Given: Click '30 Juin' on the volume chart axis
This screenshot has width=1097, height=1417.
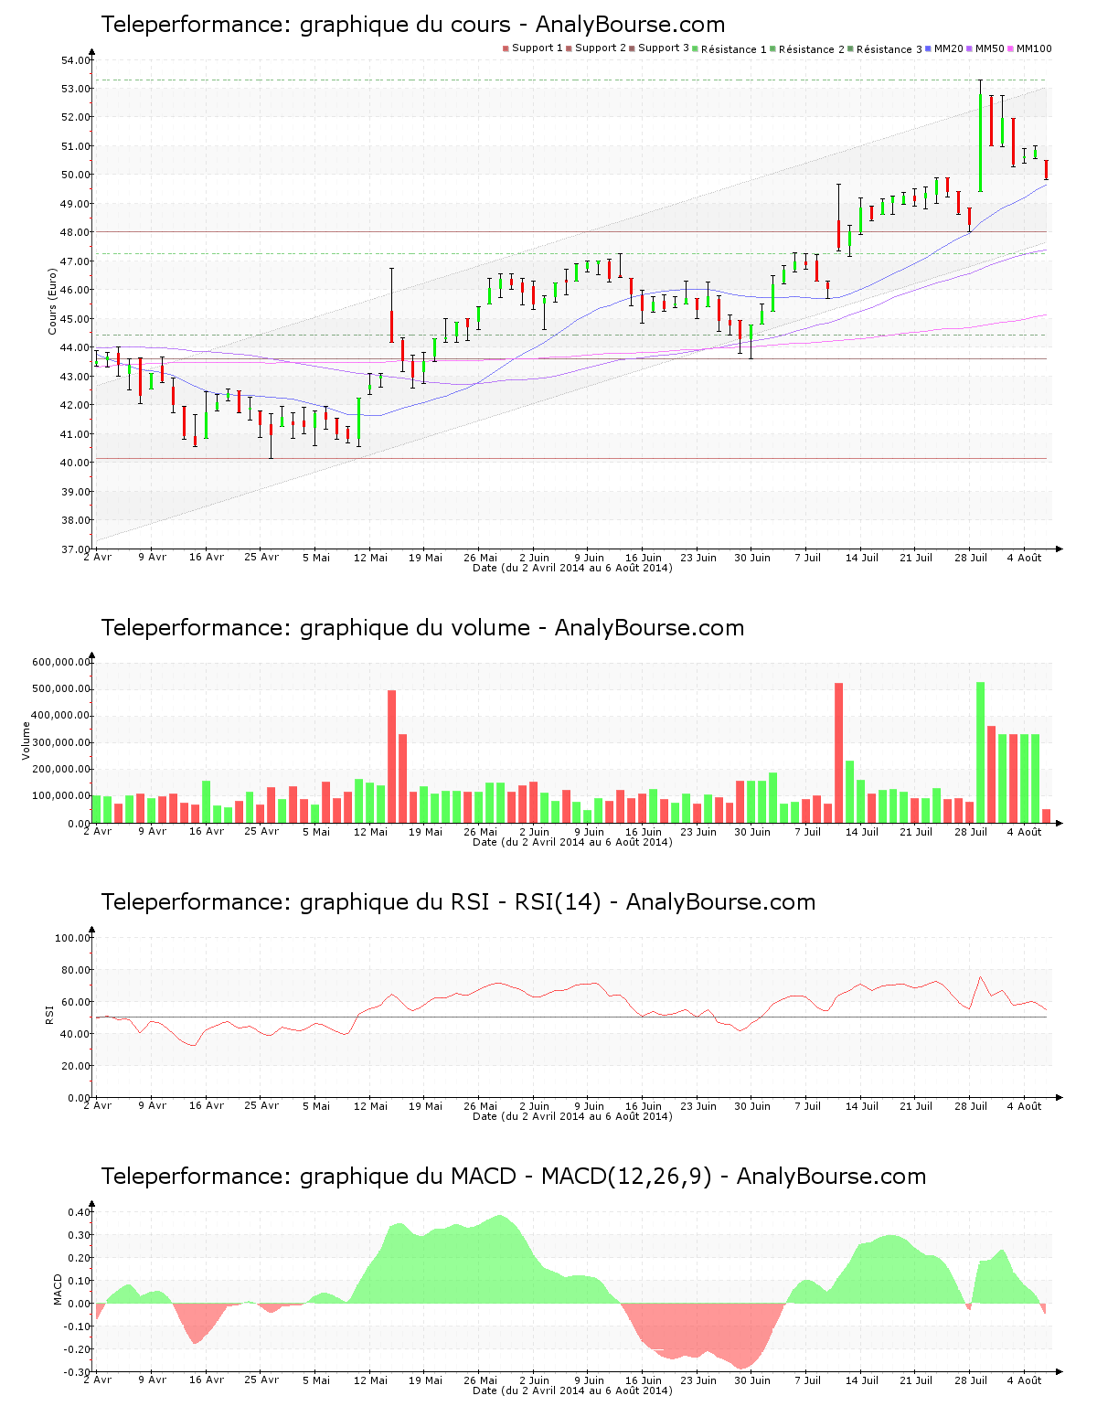Looking at the screenshot, I should pos(752,832).
